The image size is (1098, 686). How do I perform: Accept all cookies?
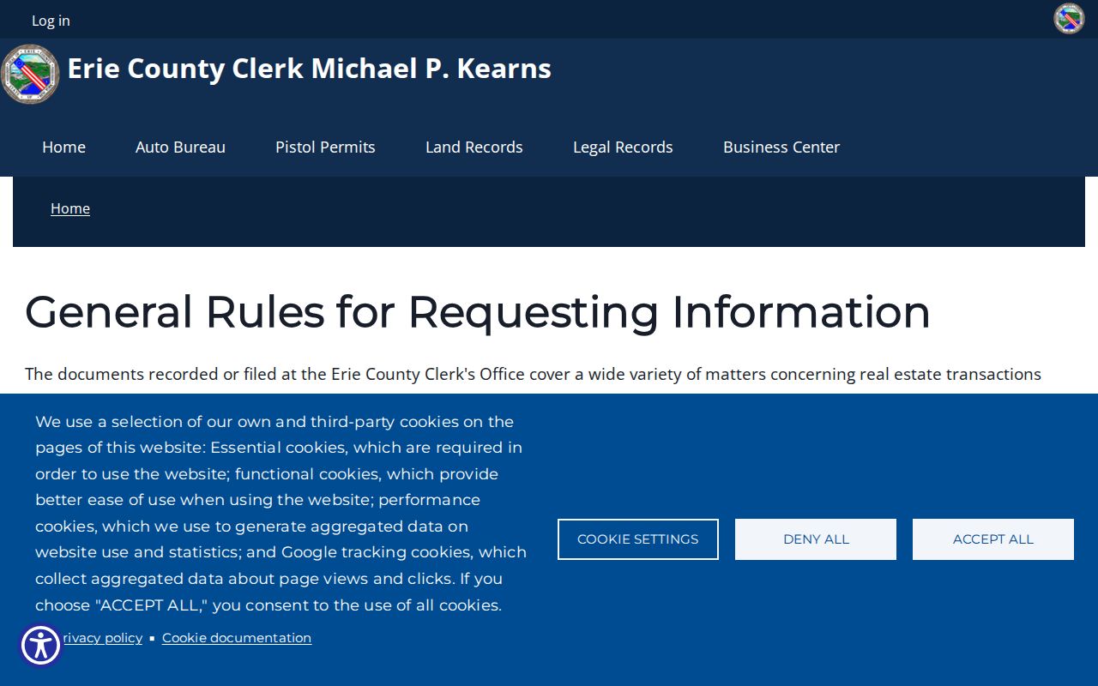coord(993,539)
